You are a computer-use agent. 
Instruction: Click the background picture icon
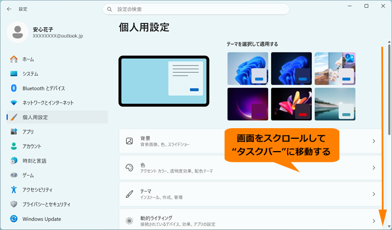(x=129, y=141)
